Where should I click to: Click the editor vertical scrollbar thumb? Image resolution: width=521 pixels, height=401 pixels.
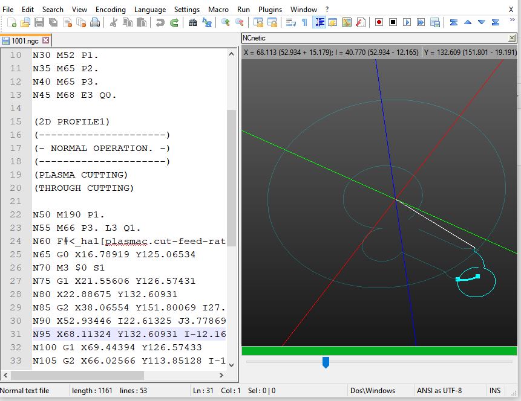pos(231,178)
